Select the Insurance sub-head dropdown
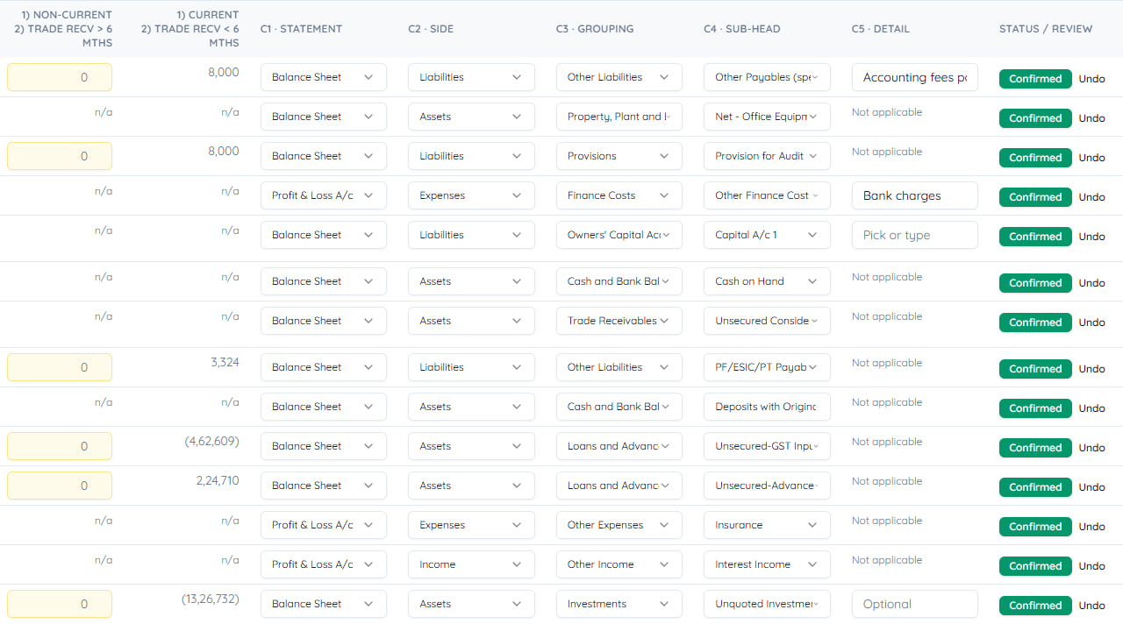1123x624 pixels. pyautogui.click(x=767, y=525)
